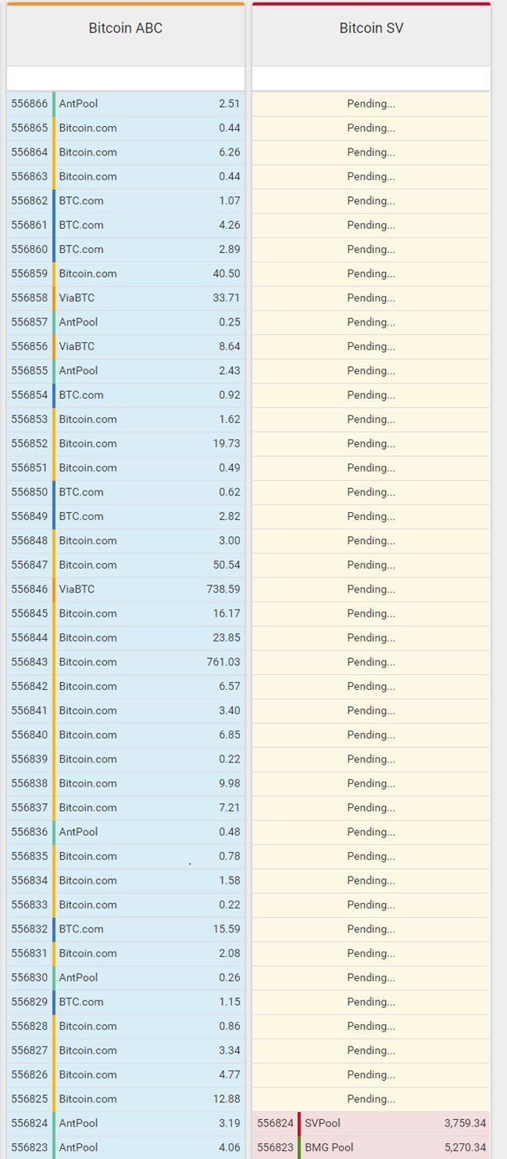Select ViaBTC block 556858
Viewport: 507px width, 1159px height.
click(x=125, y=298)
